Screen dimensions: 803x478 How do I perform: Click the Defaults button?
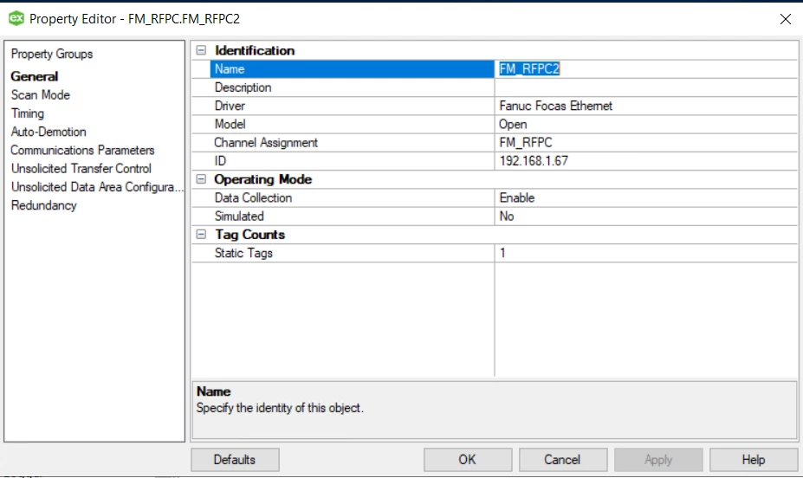point(235,460)
